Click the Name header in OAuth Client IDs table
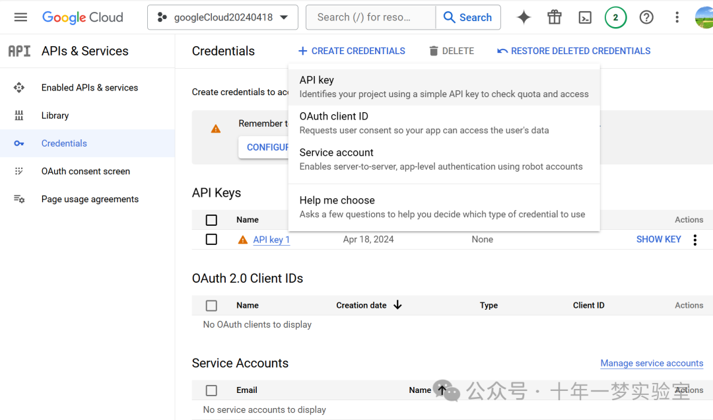This screenshot has width=713, height=420. click(248, 305)
